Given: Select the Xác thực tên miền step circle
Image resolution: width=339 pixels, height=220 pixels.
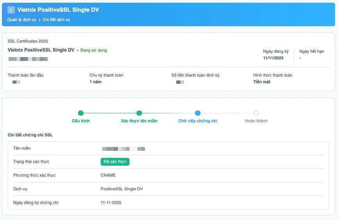Looking at the screenshot, I should 139,113.
